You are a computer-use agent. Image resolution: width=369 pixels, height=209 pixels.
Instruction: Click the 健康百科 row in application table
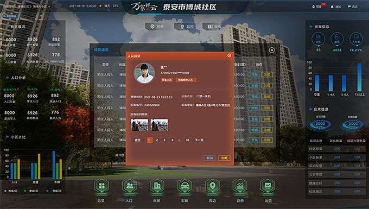tap(337, 183)
